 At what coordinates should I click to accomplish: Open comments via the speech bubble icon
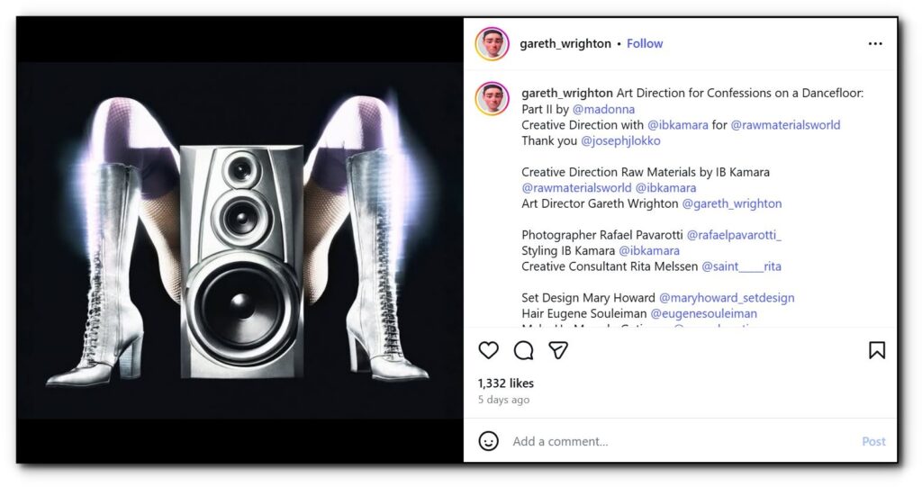(x=523, y=350)
